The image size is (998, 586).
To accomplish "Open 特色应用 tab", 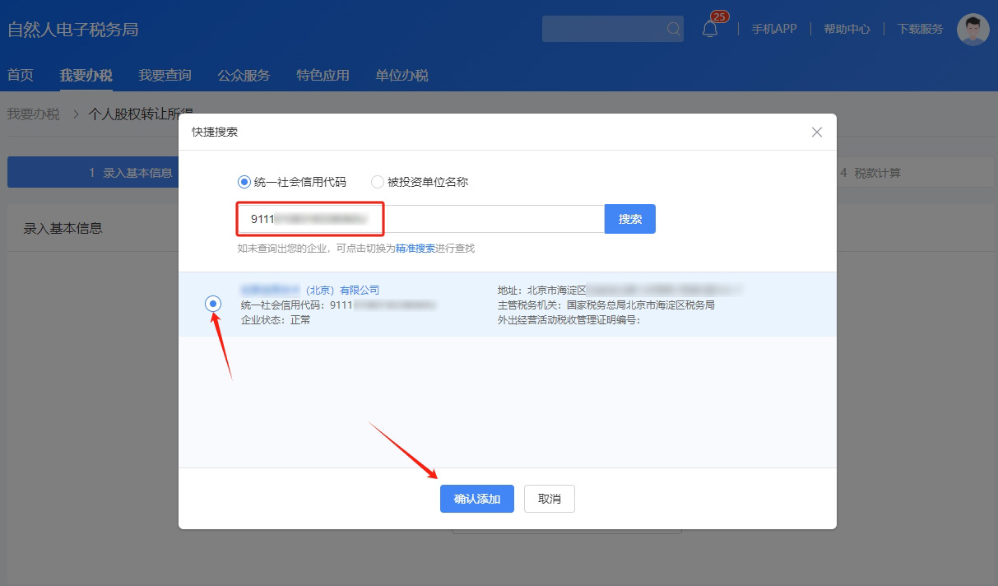I will coord(323,76).
